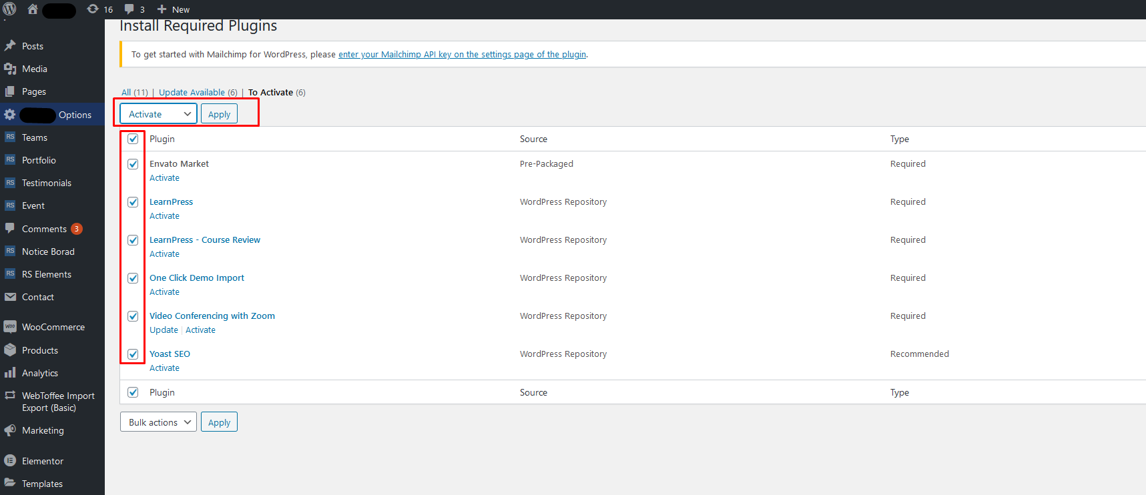Viewport: 1146px width, 495px height.
Task: Click the Options gear icon
Action: tap(10, 115)
